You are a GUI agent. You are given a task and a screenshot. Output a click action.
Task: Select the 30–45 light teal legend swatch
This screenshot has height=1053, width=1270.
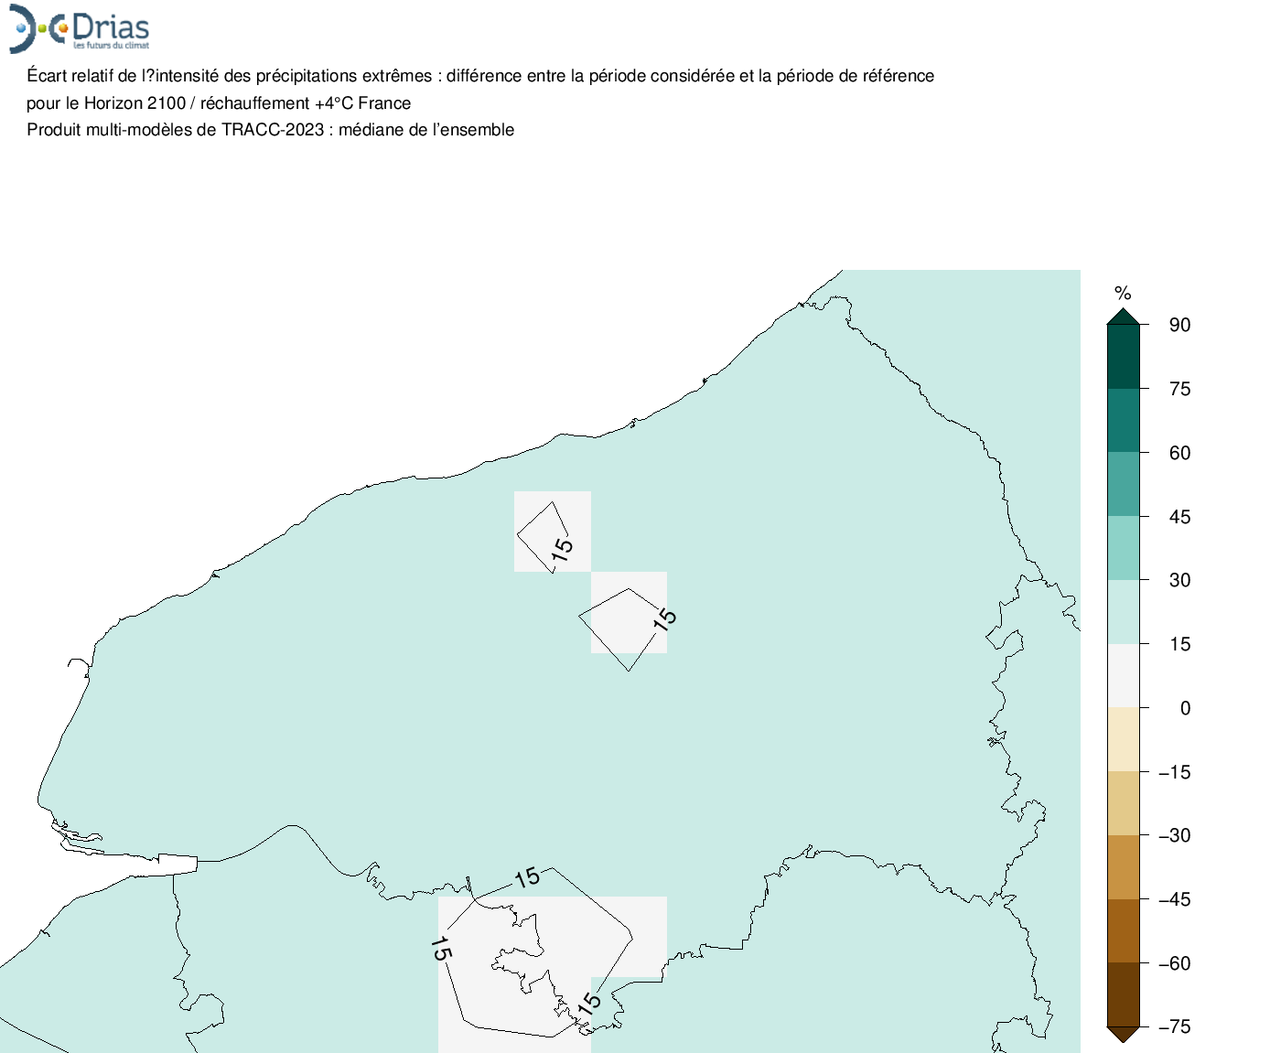1123,548
